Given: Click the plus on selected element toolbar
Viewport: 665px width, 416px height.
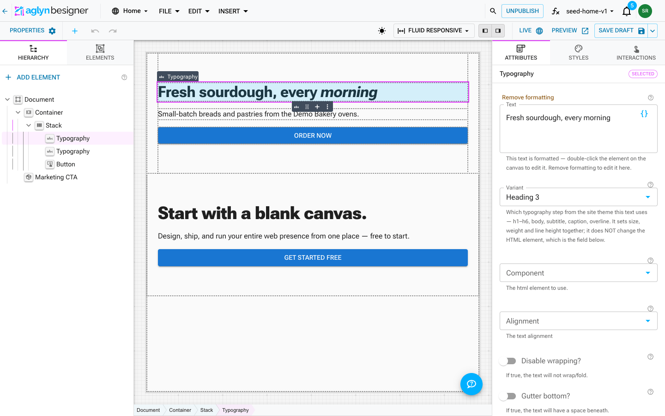Looking at the screenshot, I should [x=317, y=107].
